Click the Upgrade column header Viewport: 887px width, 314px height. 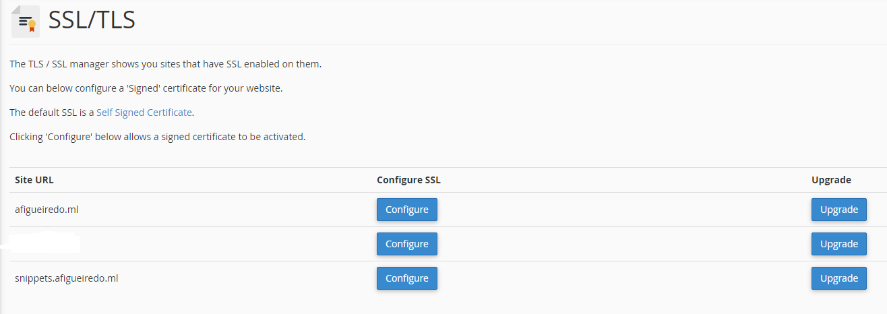click(831, 180)
